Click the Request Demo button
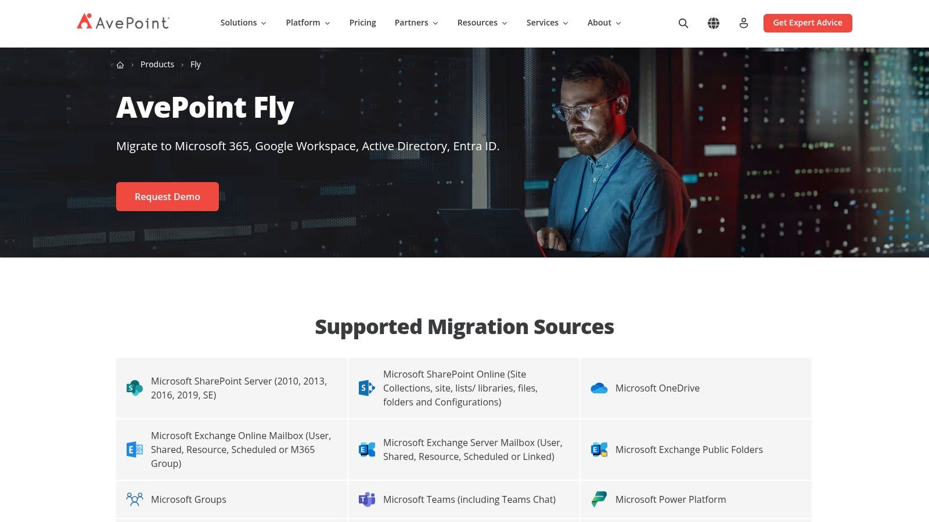The width and height of the screenshot is (929, 522). [x=167, y=196]
